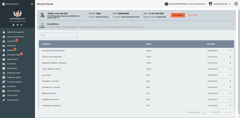
Task: Click the Conditions sidebar icon
Action: 4,41
